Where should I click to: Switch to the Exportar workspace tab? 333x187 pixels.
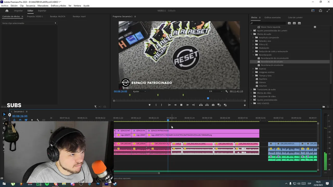click(42, 11)
